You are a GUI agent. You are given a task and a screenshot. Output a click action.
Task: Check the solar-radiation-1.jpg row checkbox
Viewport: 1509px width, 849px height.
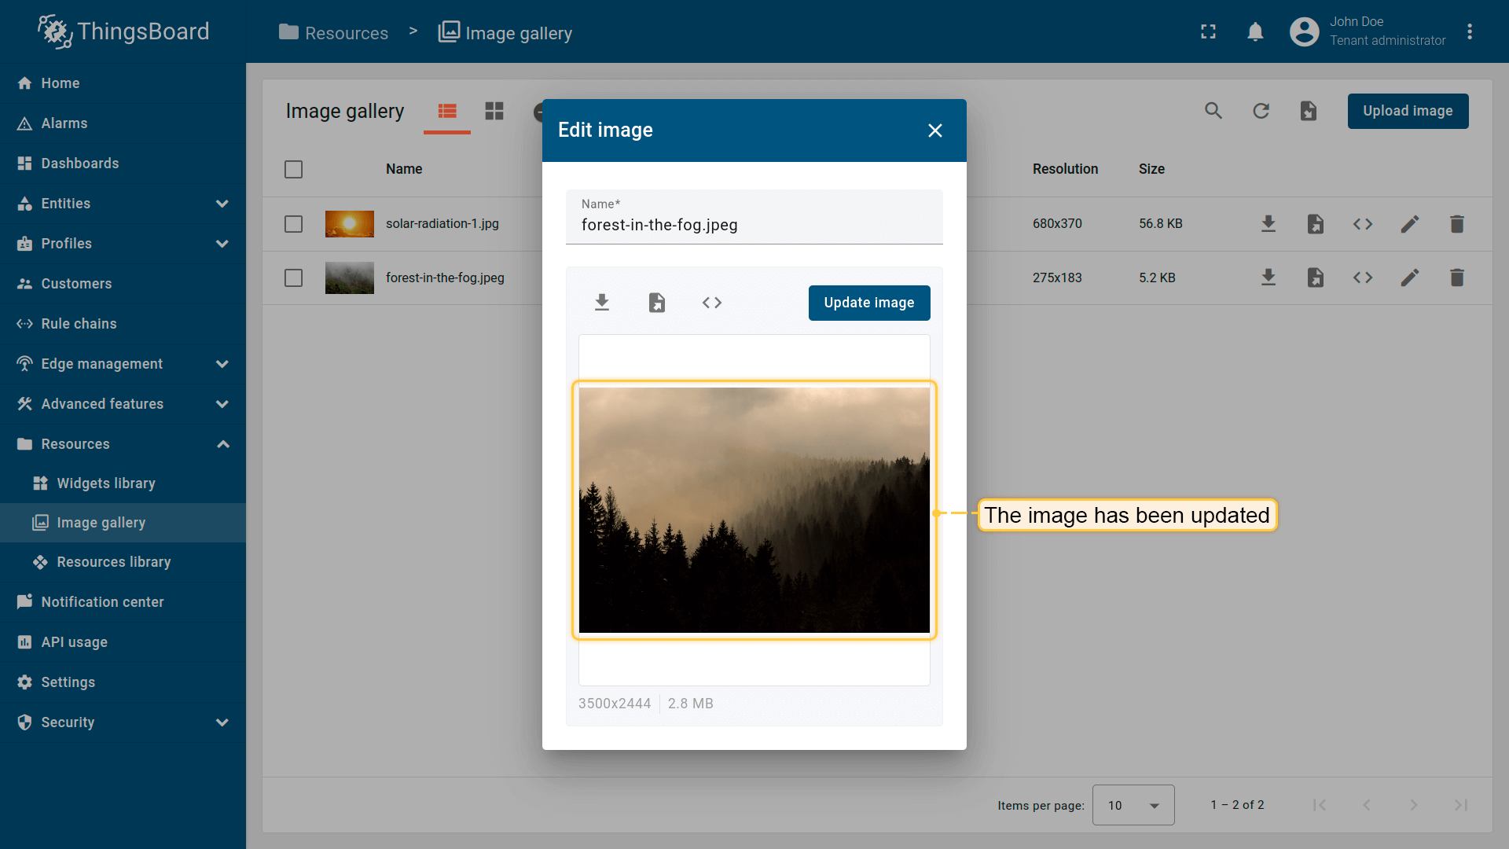pos(293,224)
